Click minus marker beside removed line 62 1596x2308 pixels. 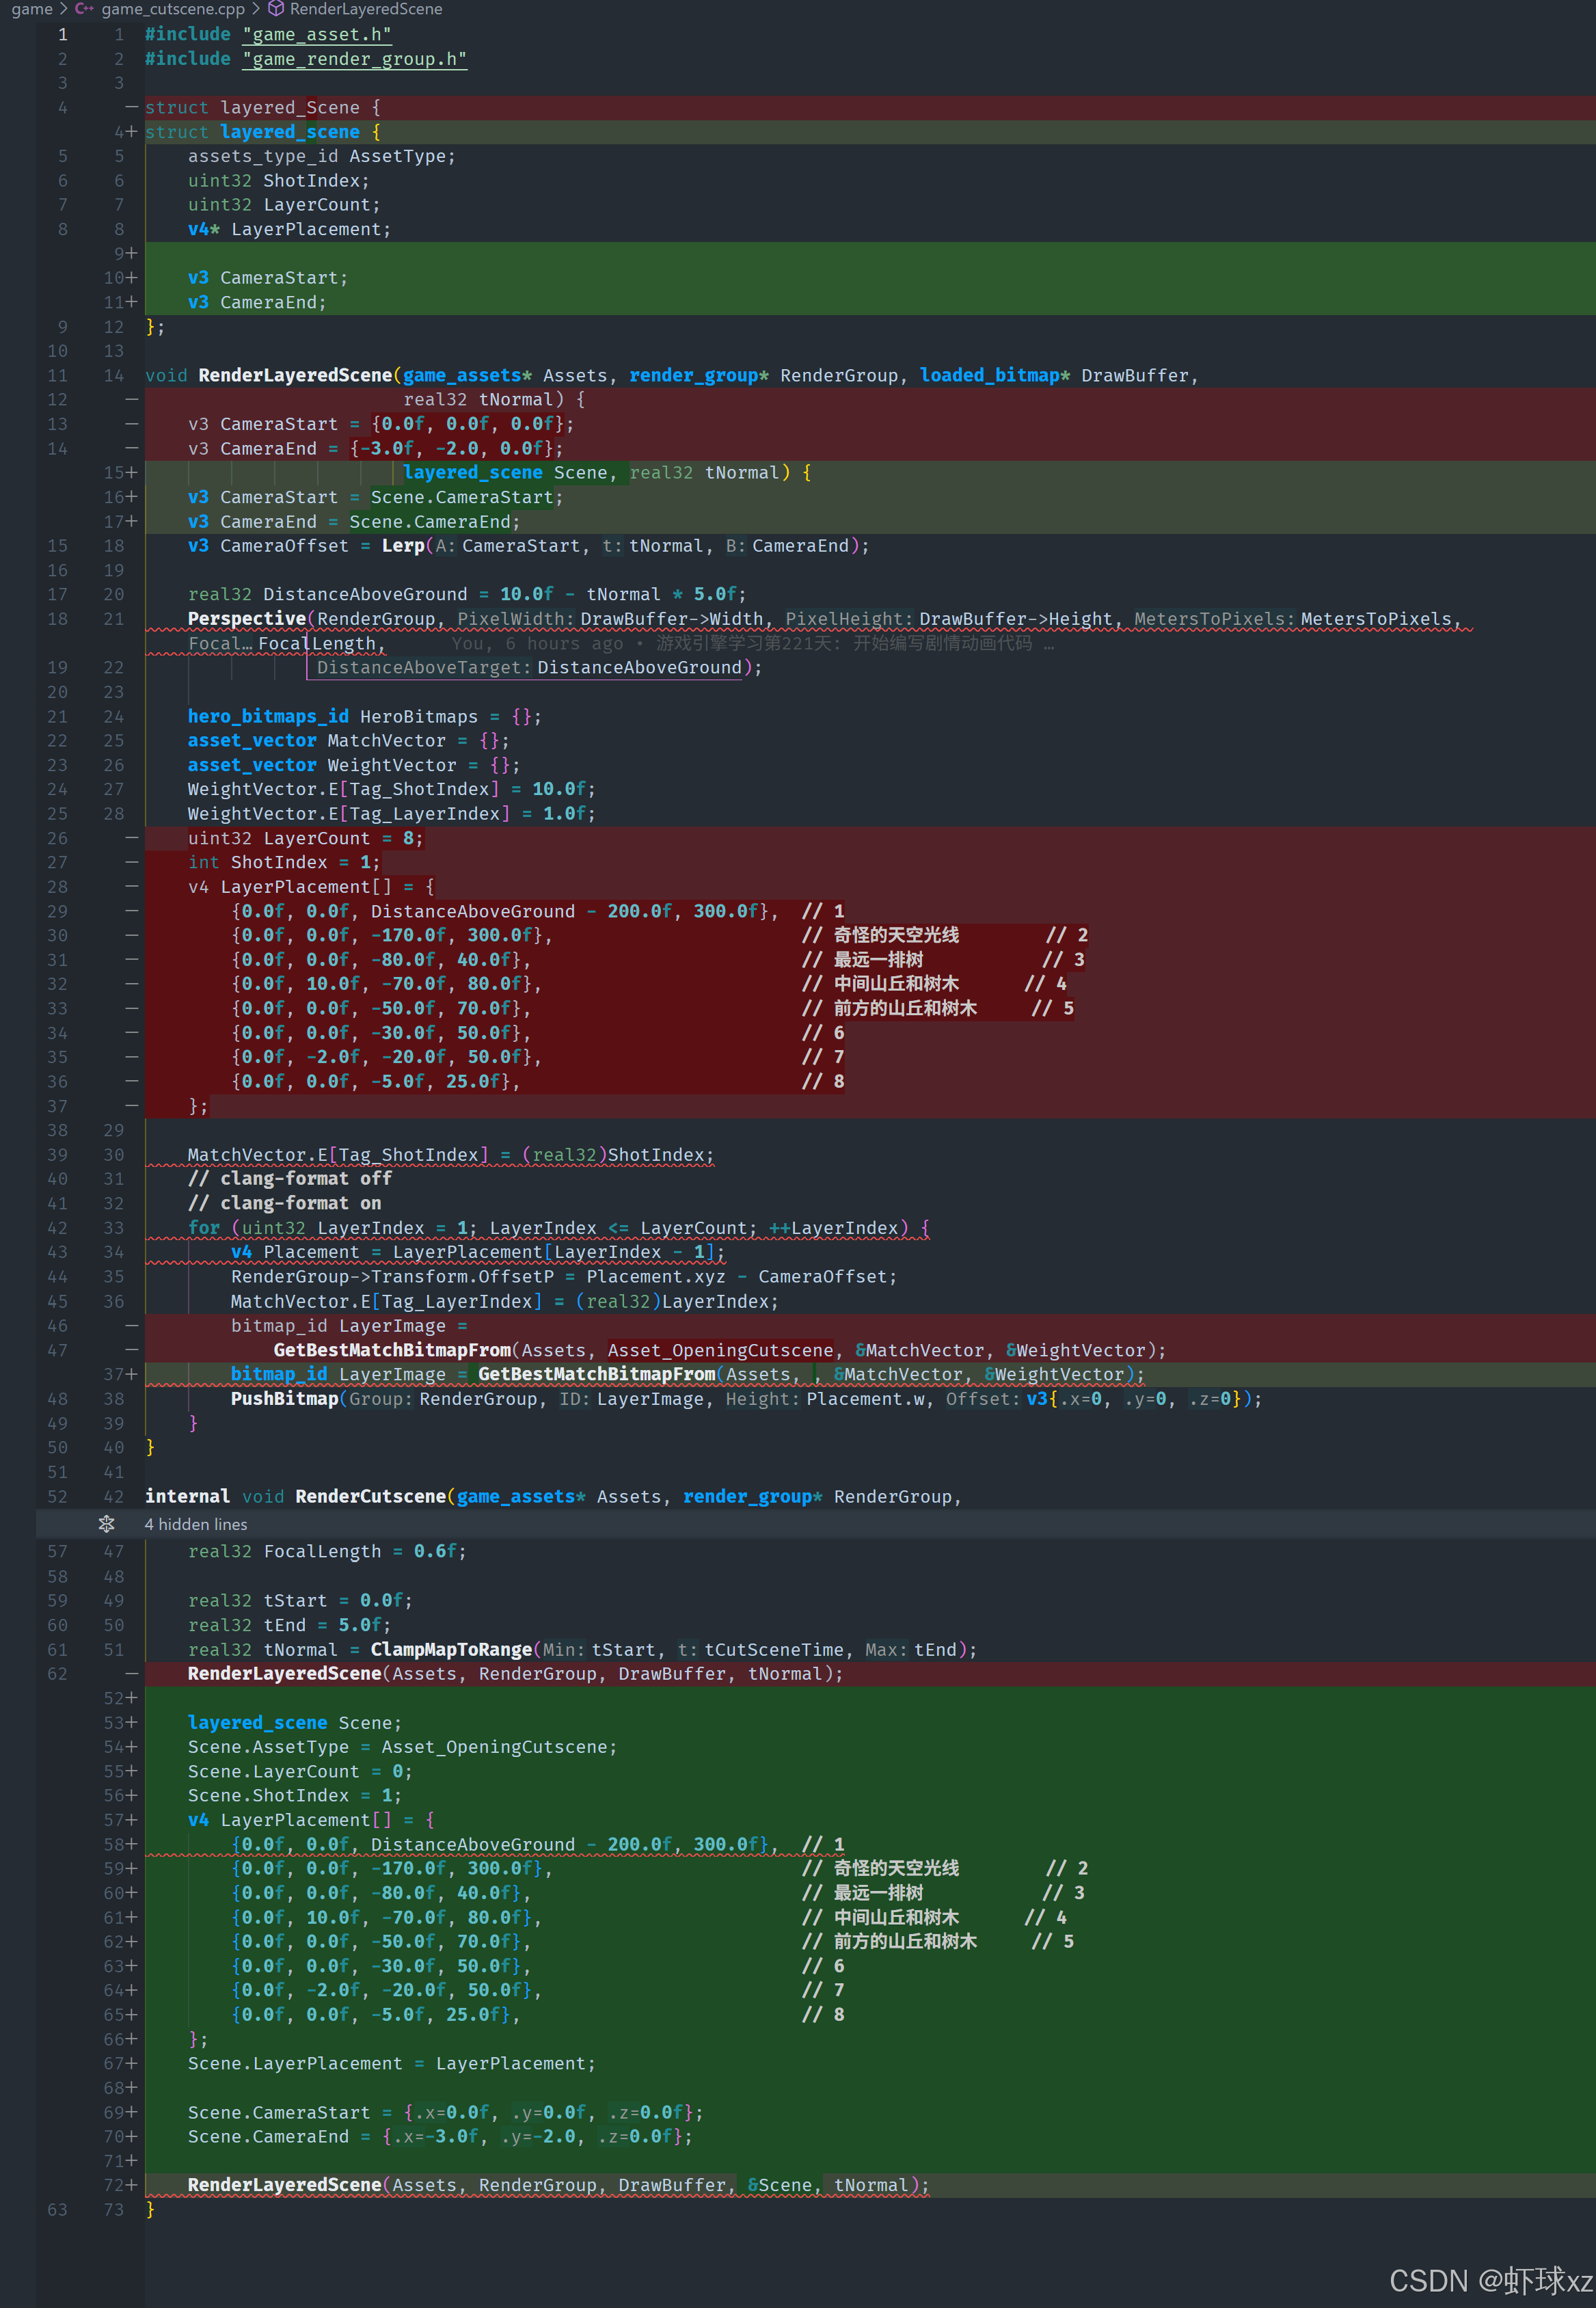pos(132,1673)
